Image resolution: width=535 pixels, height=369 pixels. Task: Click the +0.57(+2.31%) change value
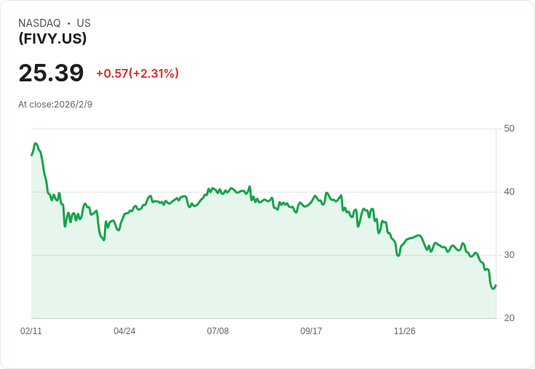click(137, 73)
